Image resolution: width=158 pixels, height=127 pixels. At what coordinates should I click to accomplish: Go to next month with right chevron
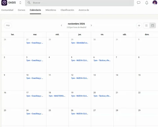click(91, 25)
